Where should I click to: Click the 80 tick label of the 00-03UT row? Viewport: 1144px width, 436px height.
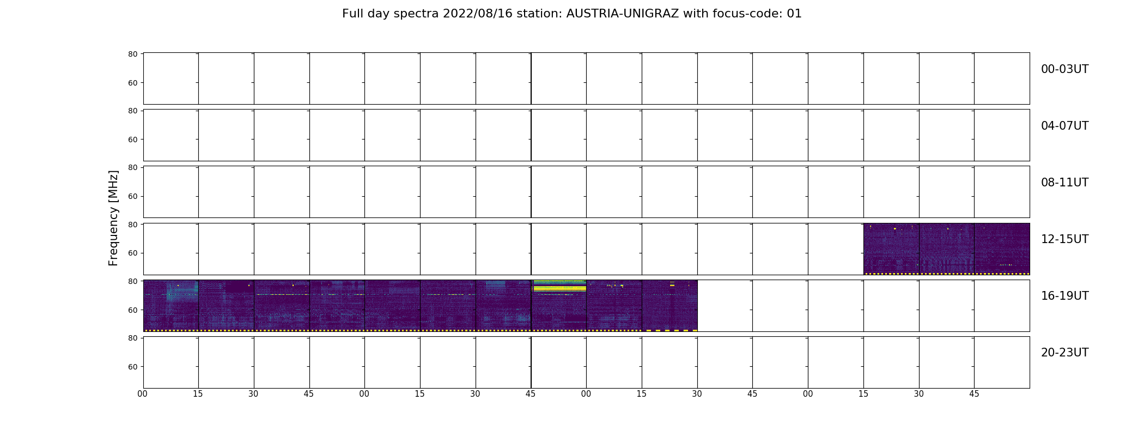pos(132,54)
